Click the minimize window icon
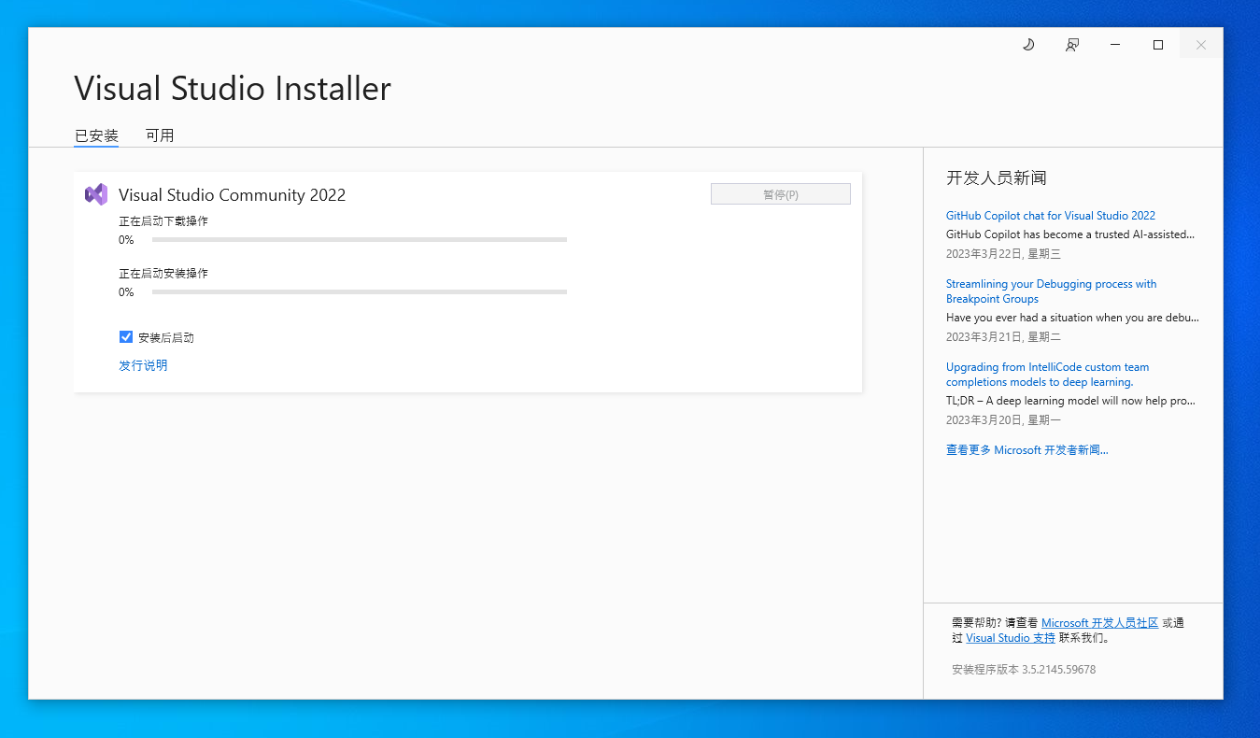1260x738 pixels. pos(1114,44)
